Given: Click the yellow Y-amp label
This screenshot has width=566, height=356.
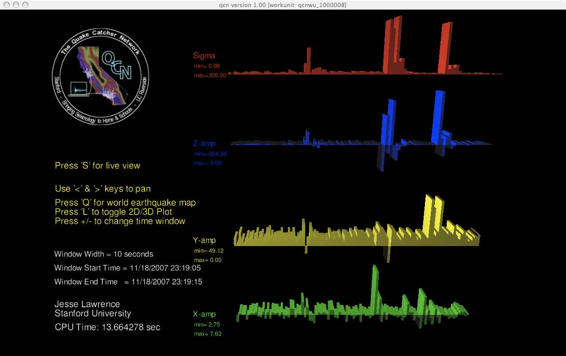Looking at the screenshot, I should tap(204, 240).
